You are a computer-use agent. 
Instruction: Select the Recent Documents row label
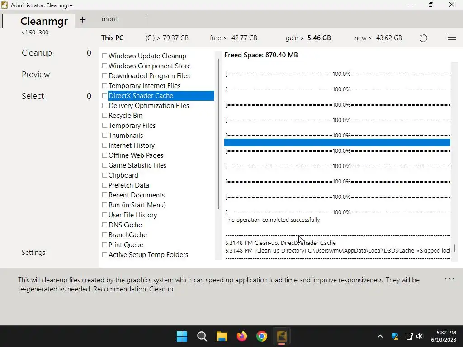[137, 195]
